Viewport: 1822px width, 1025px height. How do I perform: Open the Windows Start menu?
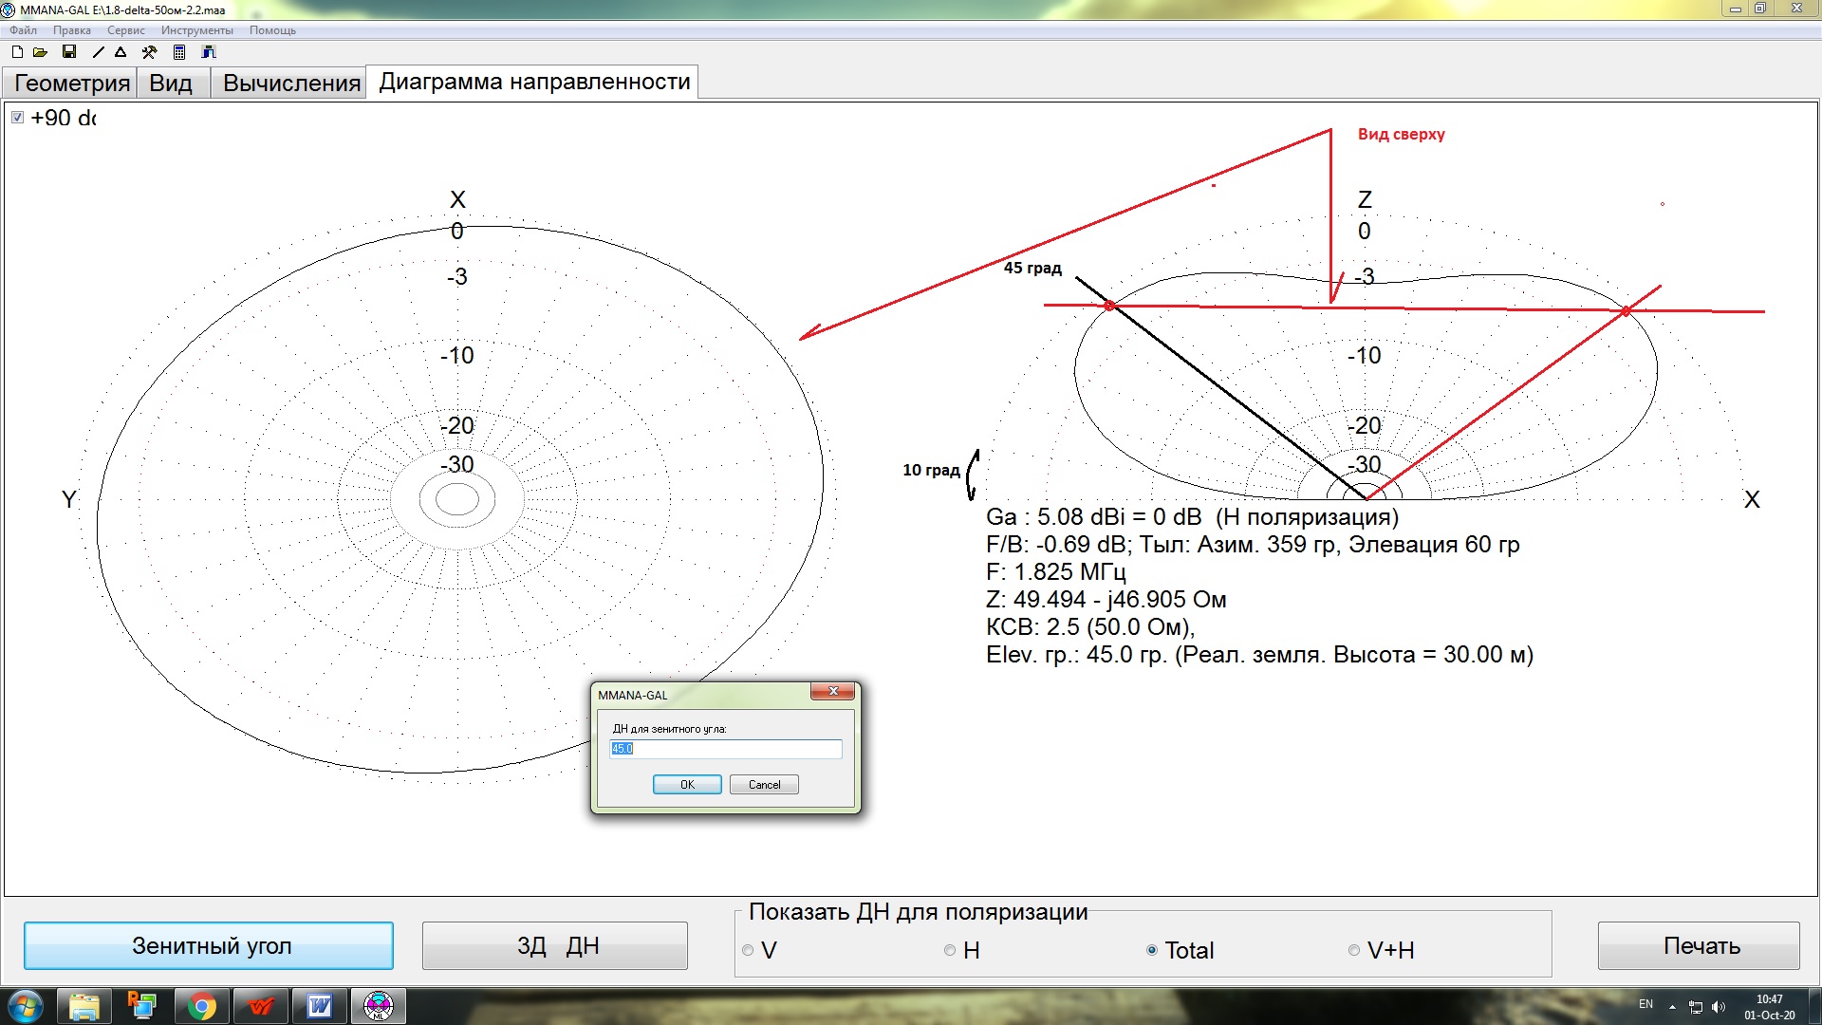tap(25, 1006)
